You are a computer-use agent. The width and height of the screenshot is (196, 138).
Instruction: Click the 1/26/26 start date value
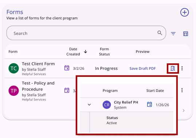click(162, 105)
